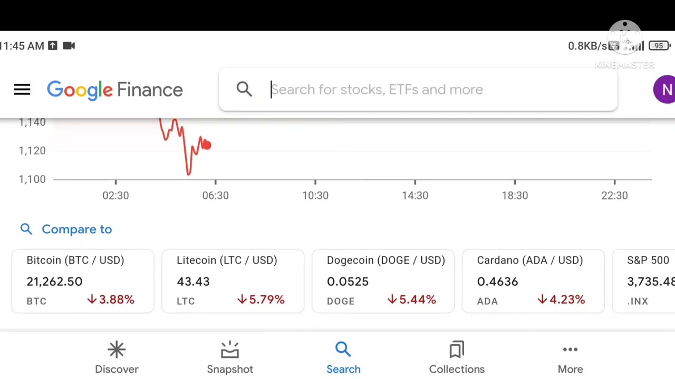The height and width of the screenshot is (379, 675).
Task: Open the Discover tab
Action: [117, 357]
